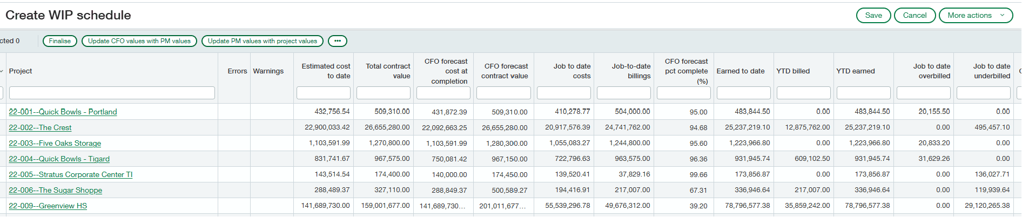Sort by YTD earned column header

tap(856, 71)
